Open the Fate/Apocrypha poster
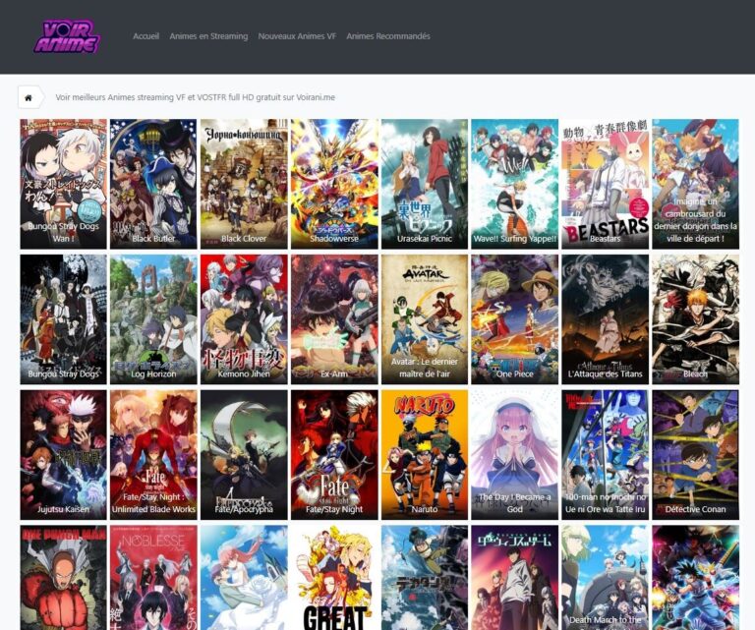Image resolution: width=755 pixels, height=630 pixels. click(x=244, y=455)
